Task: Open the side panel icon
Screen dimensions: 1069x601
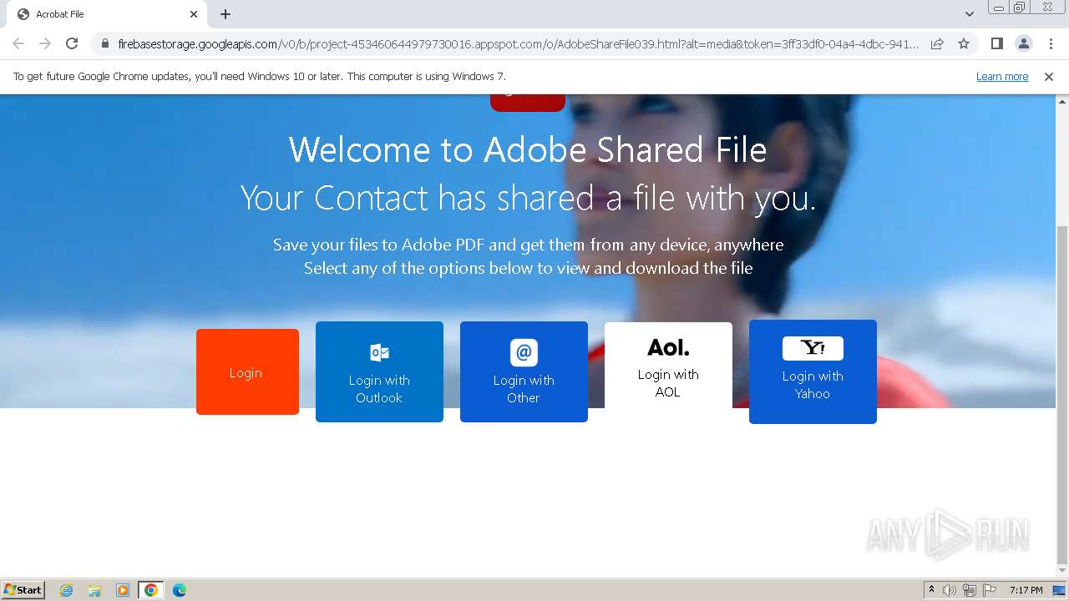Action: click(x=996, y=43)
